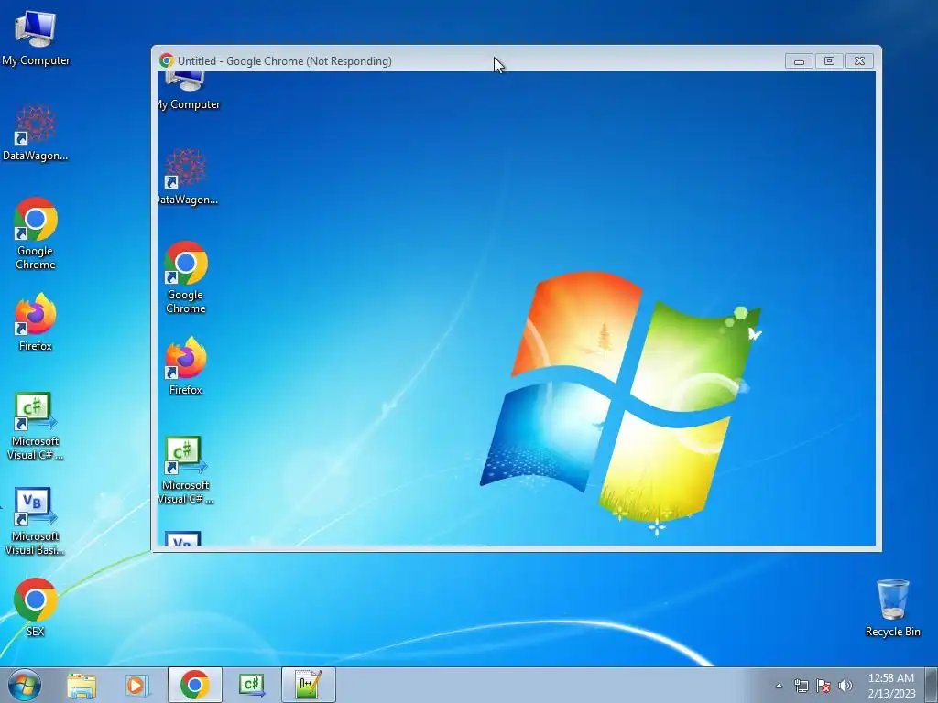Select the Chrome shortcut labeled SEX

36,607
